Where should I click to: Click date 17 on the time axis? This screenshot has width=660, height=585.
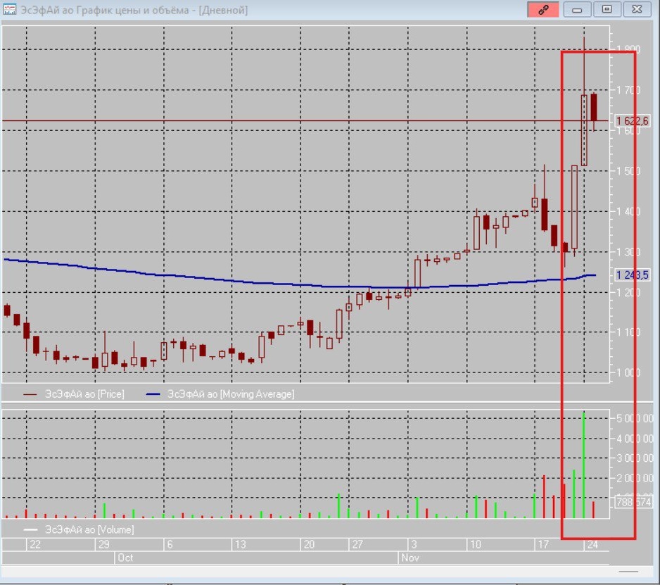(x=543, y=545)
